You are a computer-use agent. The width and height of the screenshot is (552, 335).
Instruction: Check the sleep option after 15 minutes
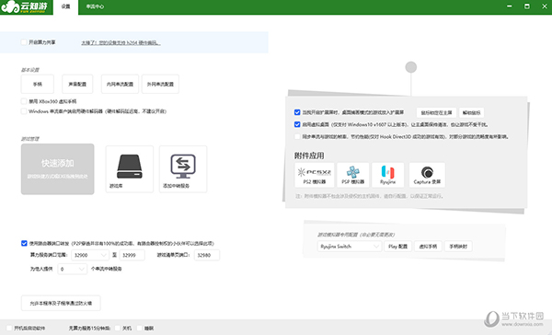click(140, 328)
